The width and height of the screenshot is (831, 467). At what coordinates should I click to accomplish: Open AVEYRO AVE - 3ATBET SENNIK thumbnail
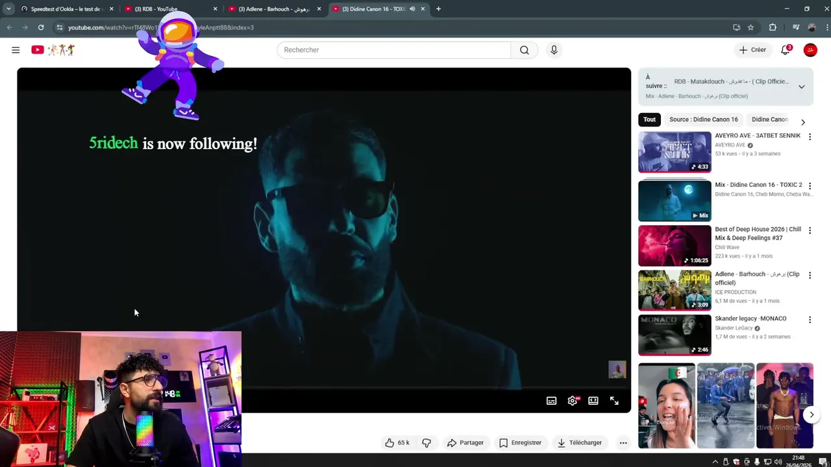click(x=675, y=152)
